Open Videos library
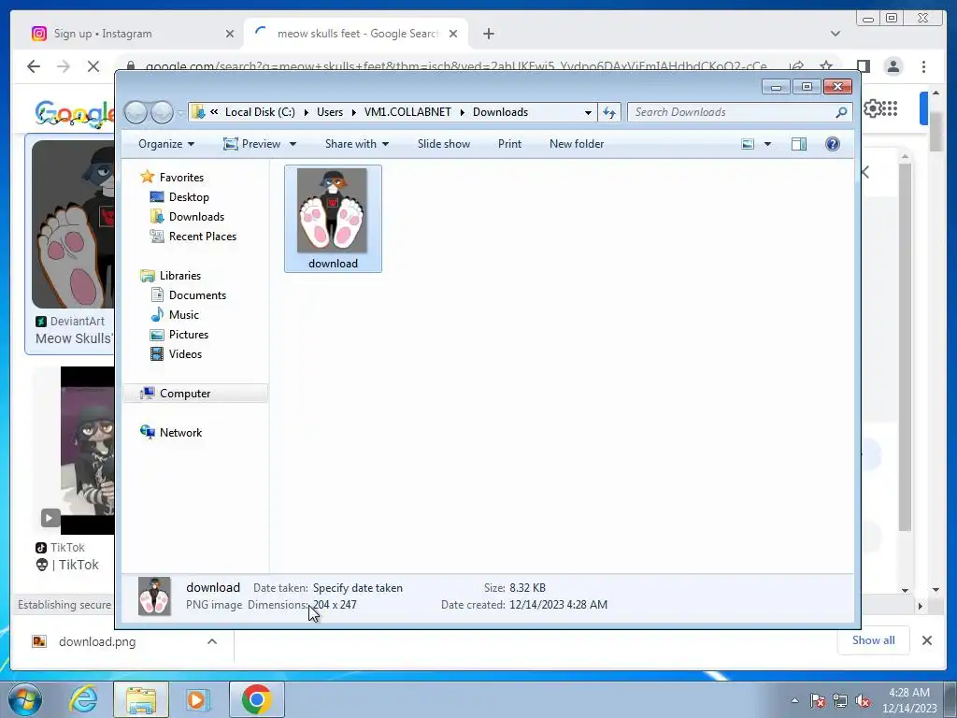Image resolution: width=957 pixels, height=718 pixels. [x=185, y=354]
